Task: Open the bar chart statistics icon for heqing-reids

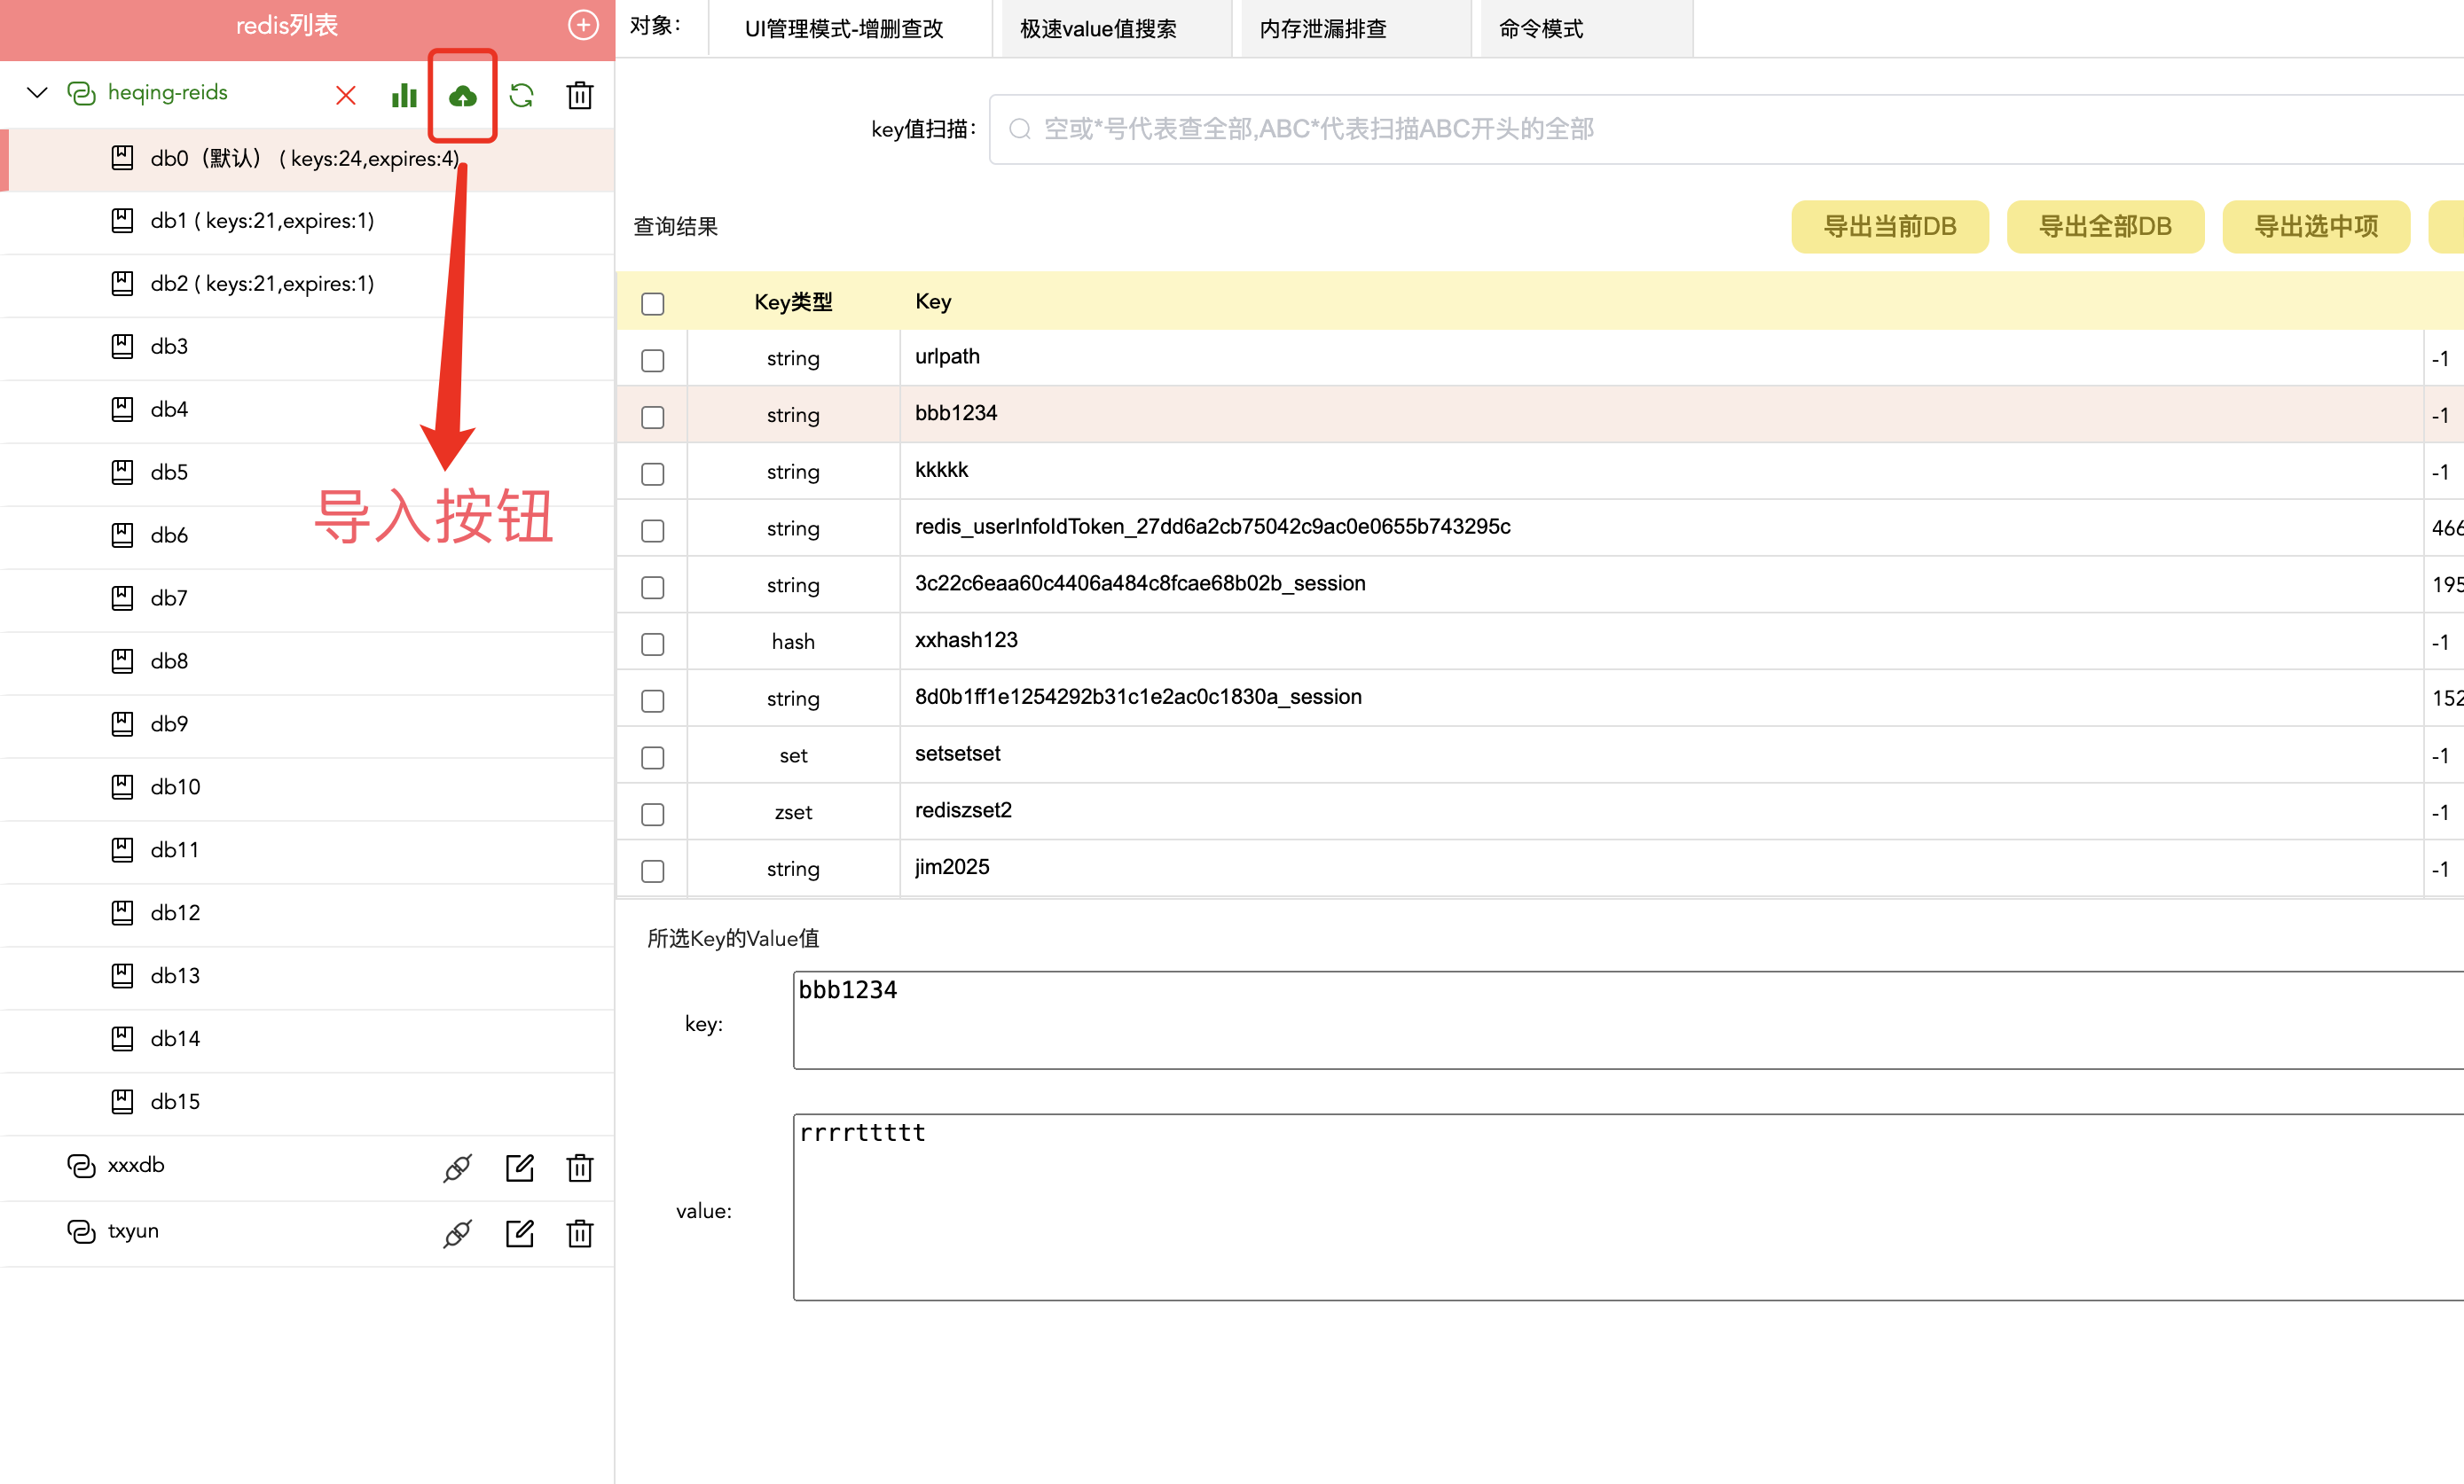Action: click(404, 95)
